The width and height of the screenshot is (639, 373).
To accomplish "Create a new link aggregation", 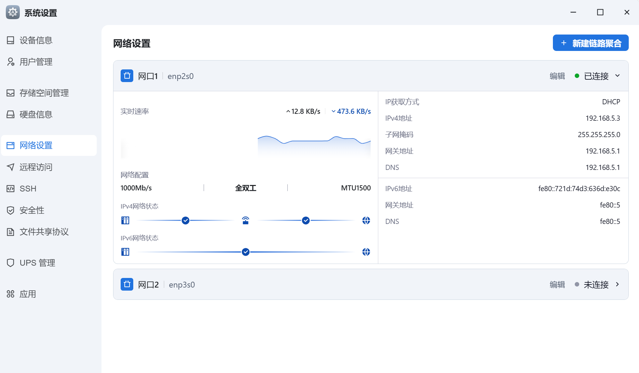I will point(590,43).
